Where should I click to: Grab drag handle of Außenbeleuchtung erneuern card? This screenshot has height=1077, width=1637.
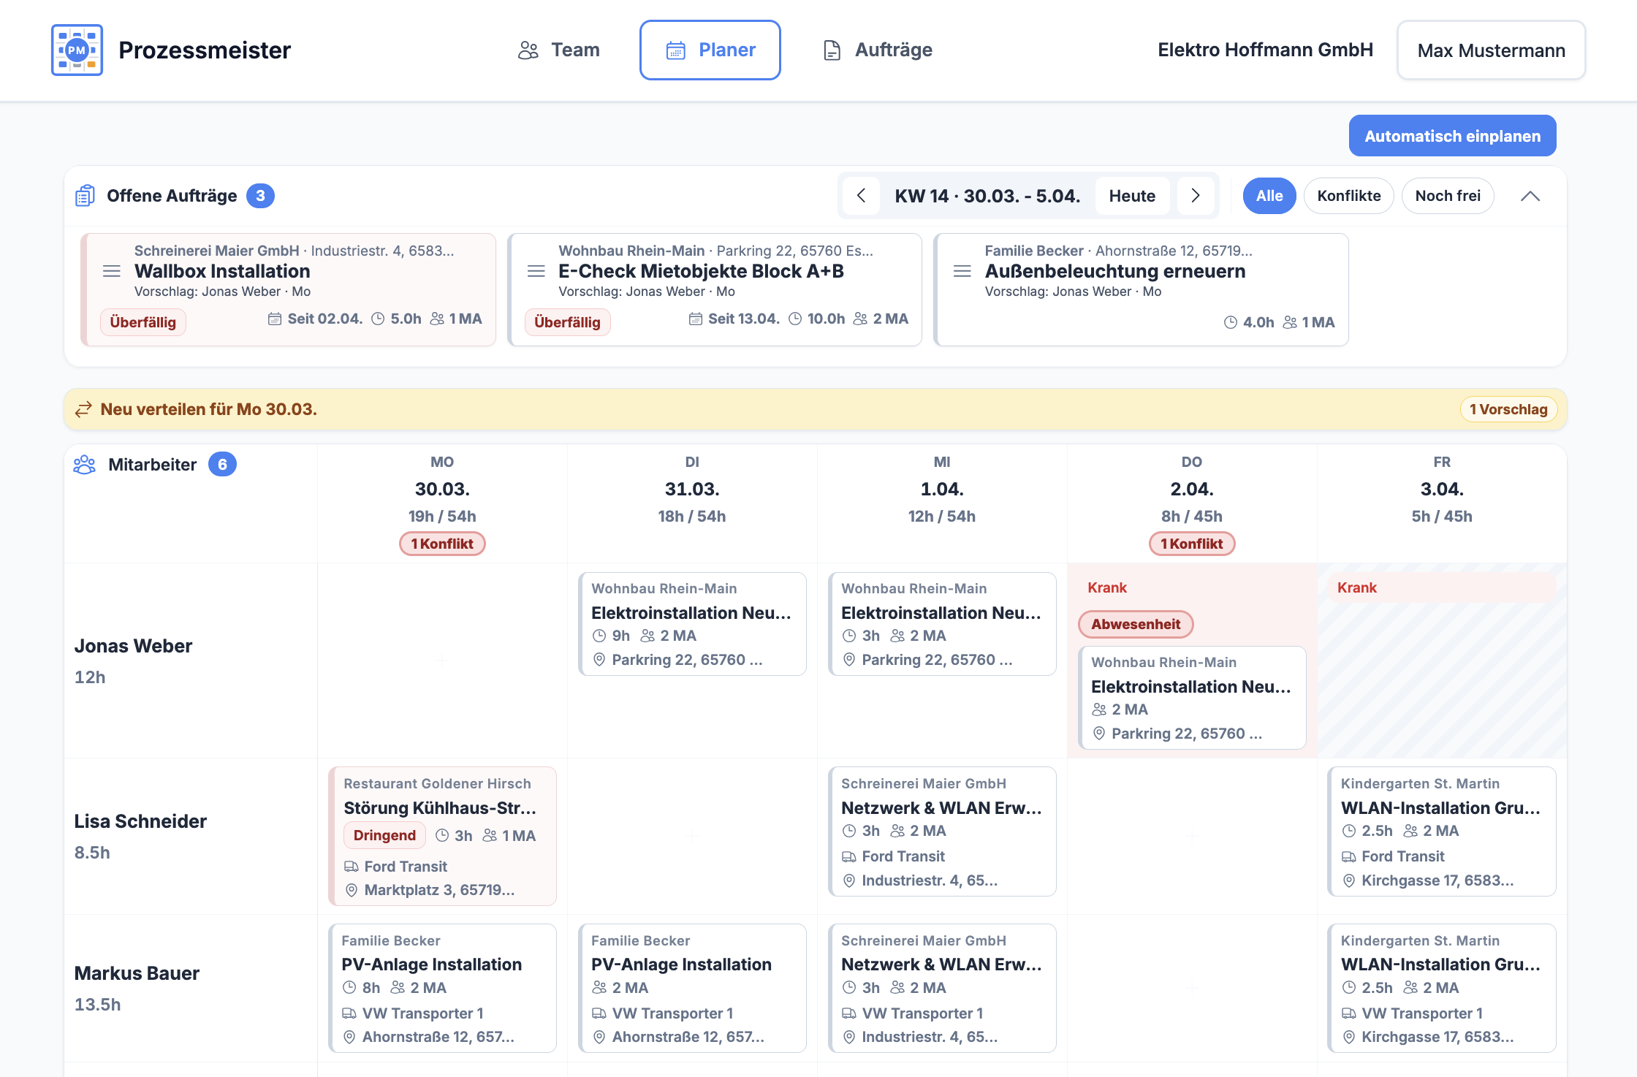point(962,272)
